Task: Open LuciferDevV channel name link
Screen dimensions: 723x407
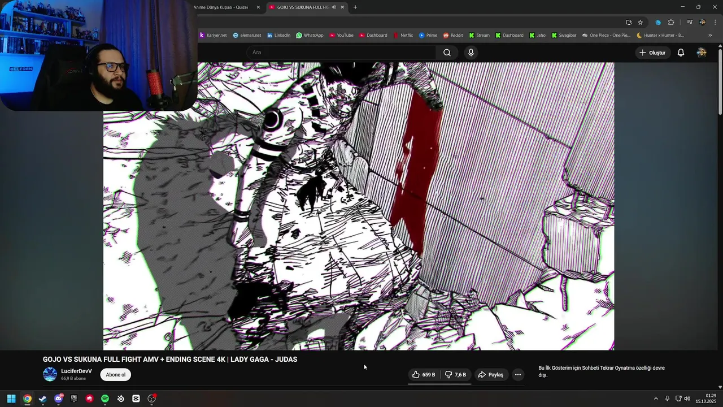Action: click(76, 371)
